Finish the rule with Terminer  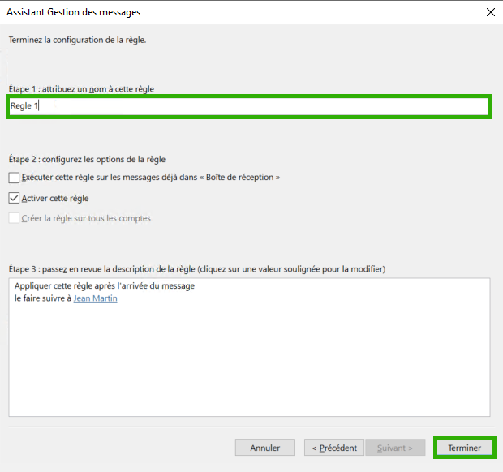tap(465, 448)
